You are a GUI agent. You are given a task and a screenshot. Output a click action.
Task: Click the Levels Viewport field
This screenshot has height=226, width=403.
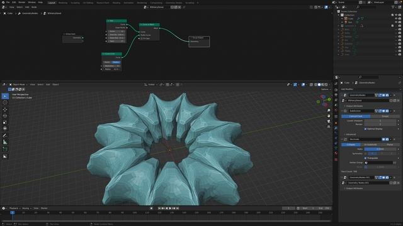point(380,121)
